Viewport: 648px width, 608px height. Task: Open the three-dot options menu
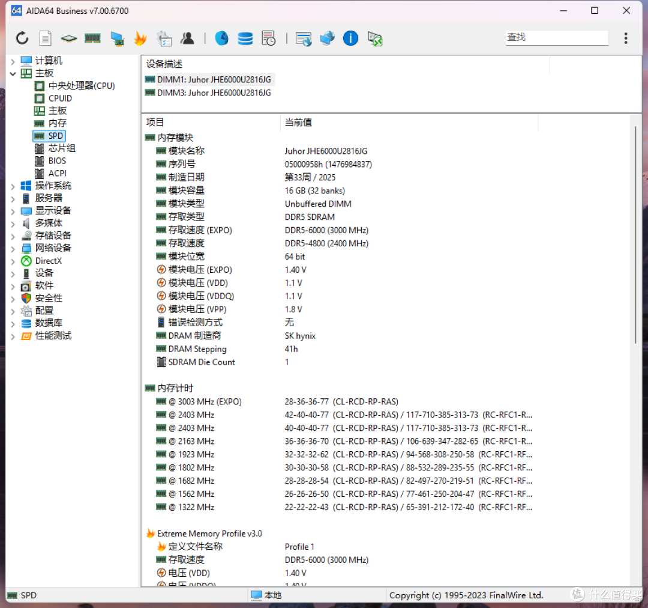point(626,38)
